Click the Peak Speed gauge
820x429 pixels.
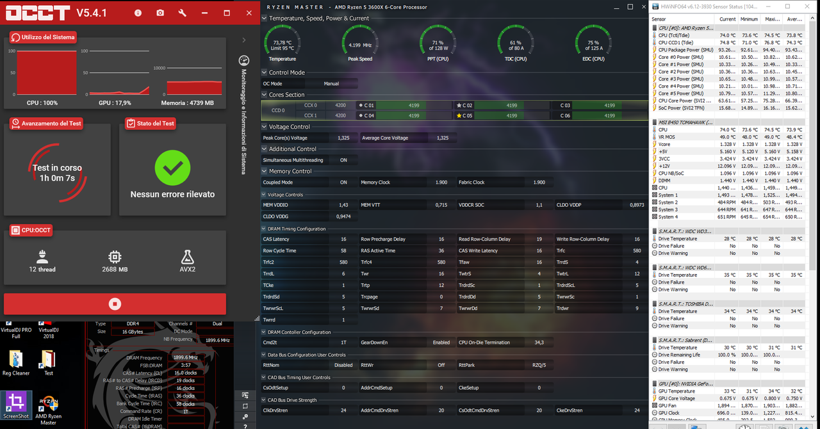tap(360, 44)
